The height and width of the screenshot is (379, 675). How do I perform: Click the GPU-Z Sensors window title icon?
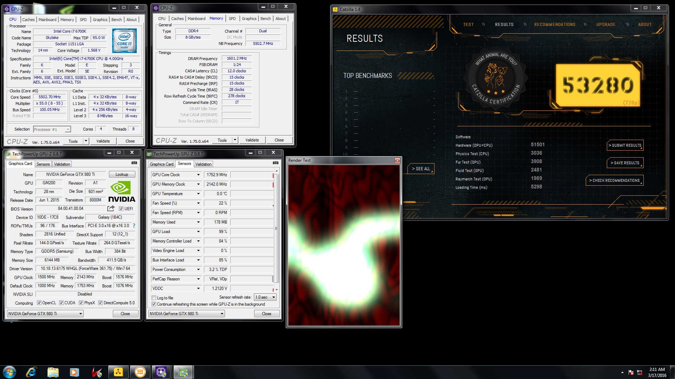pyautogui.click(x=149, y=154)
